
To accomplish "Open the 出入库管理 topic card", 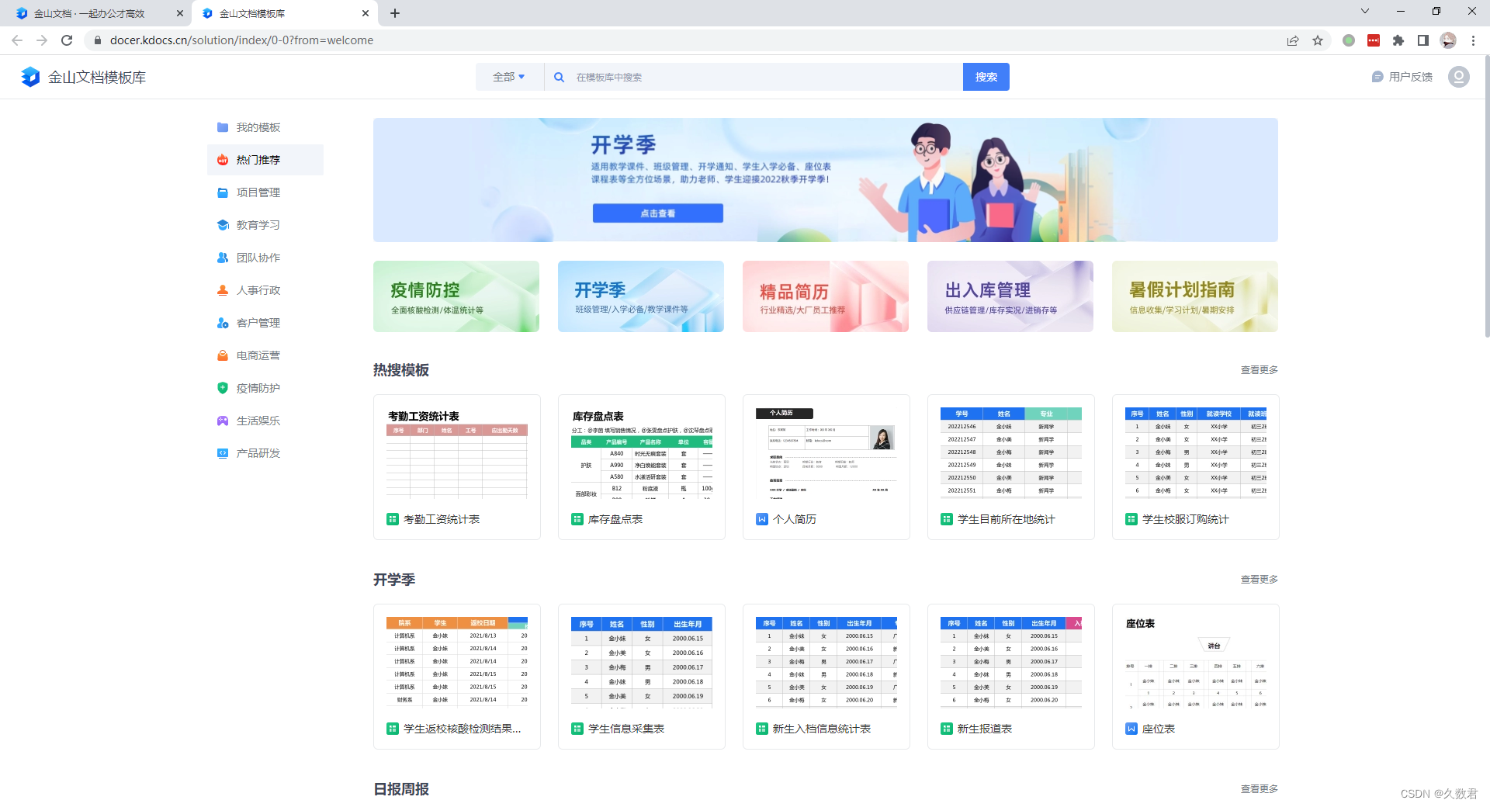I will [x=1010, y=296].
